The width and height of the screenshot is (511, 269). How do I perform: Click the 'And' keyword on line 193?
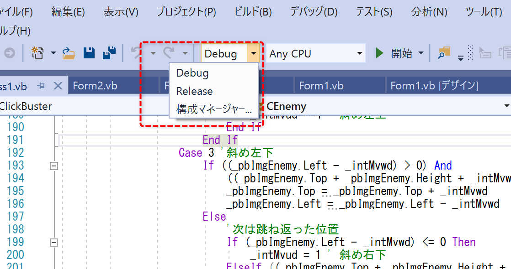click(443, 166)
